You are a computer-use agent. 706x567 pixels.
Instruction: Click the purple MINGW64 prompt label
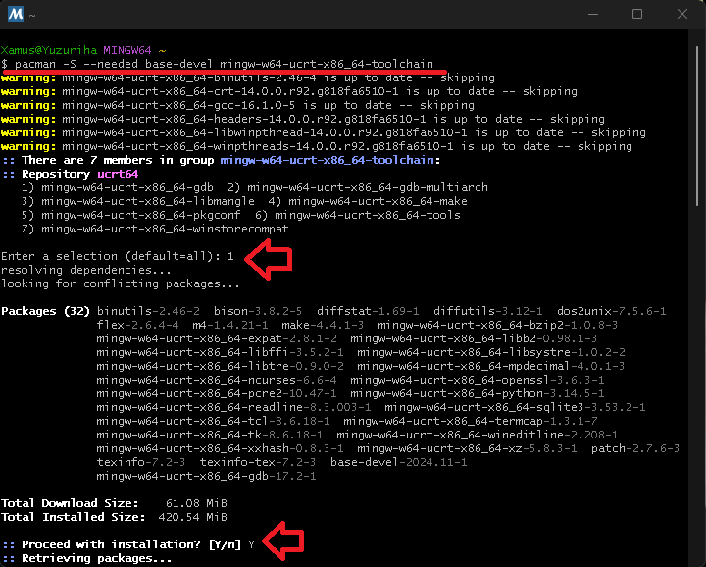click(x=126, y=50)
